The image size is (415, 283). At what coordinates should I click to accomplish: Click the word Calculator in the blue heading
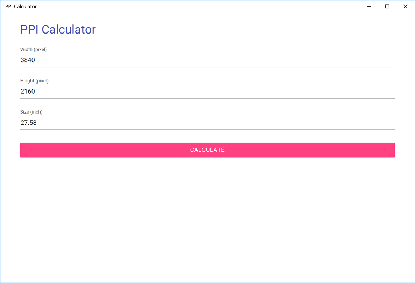click(x=69, y=29)
